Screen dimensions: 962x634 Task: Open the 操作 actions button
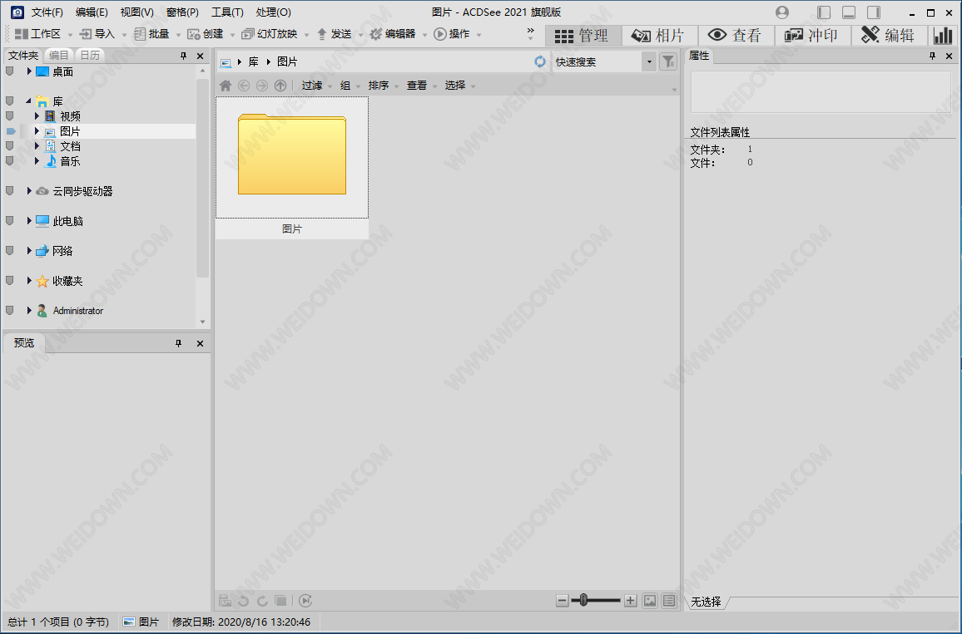452,34
